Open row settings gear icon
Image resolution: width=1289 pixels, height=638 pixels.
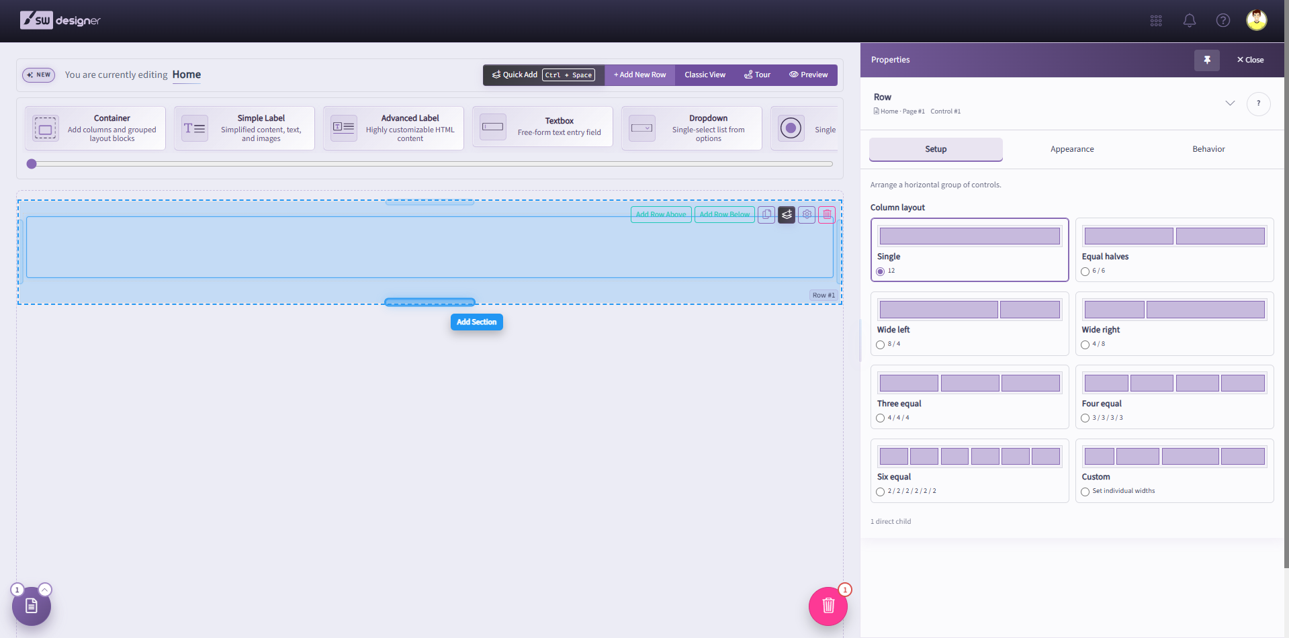coord(807,214)
